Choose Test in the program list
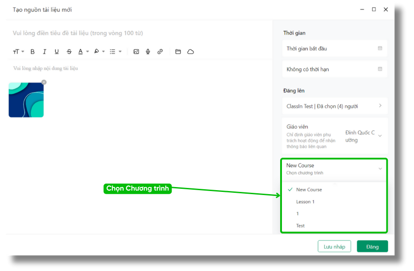This screenshot has width=414, height=271. (x=301, y=226)
